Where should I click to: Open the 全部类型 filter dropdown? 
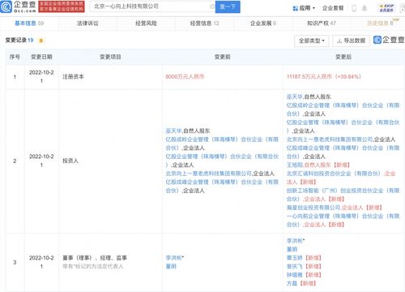pos(311,41)
